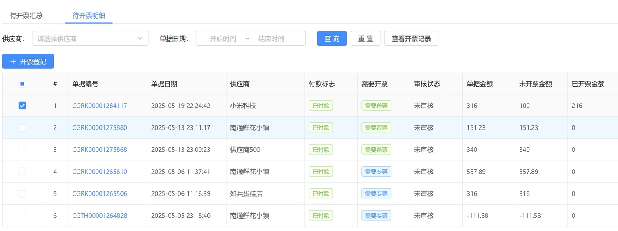Click the 单据金额 column header
618x231 pixels.
click(x=480, y=84)
